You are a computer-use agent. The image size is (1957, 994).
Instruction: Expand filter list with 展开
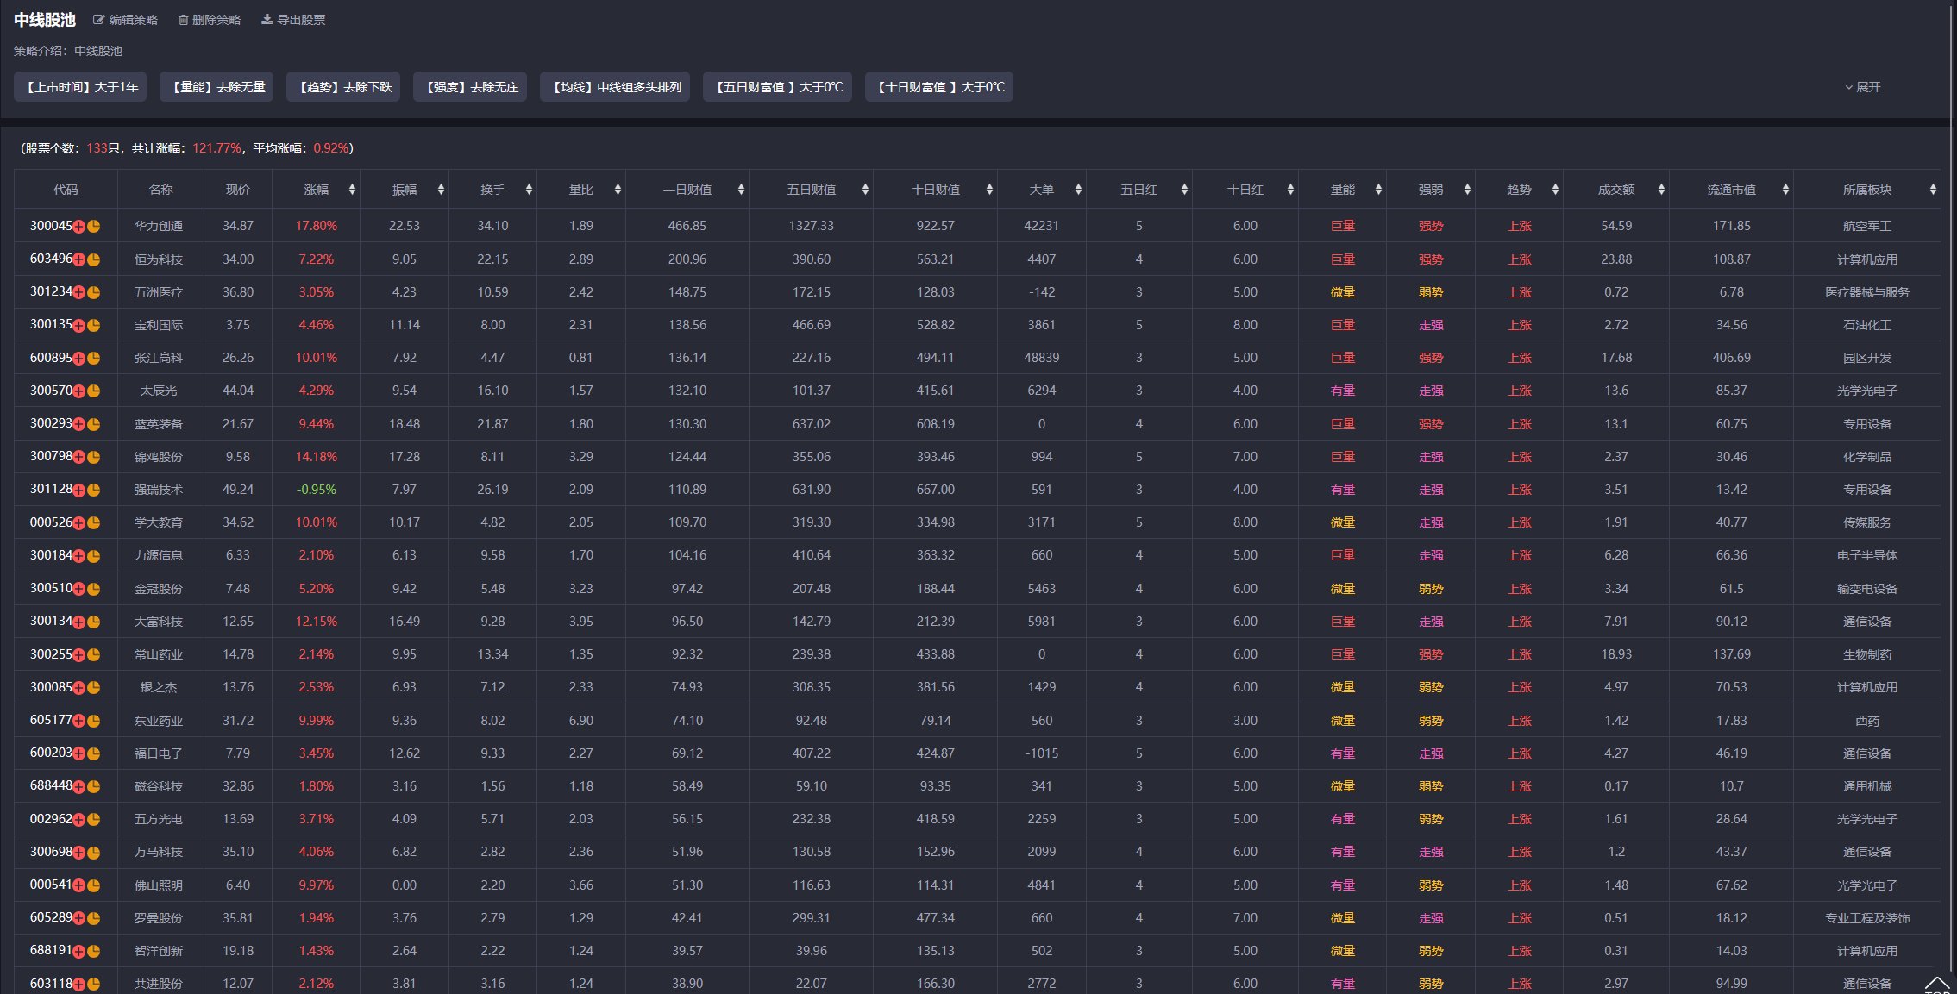1863,87
